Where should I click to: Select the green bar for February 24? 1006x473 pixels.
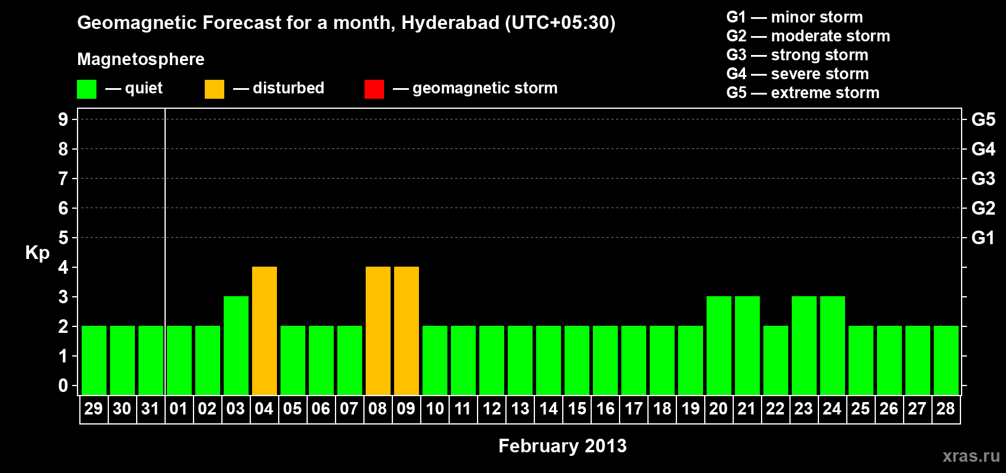tap(833, 345)
